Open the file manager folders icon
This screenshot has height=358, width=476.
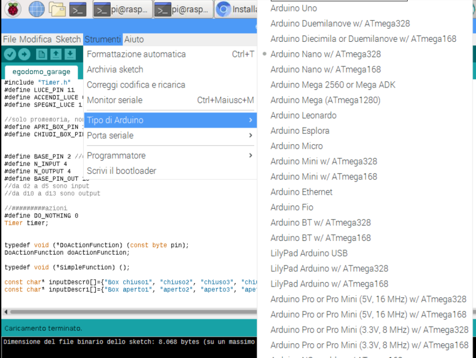pos(57,9)
